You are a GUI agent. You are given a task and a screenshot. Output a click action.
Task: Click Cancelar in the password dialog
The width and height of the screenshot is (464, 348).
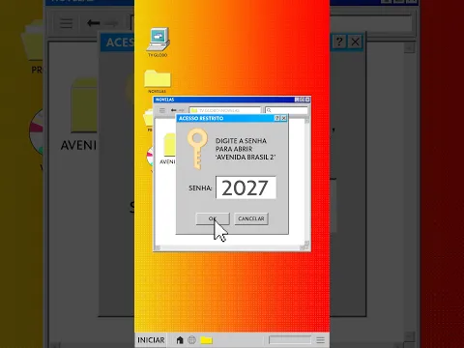tap(251, 218)
